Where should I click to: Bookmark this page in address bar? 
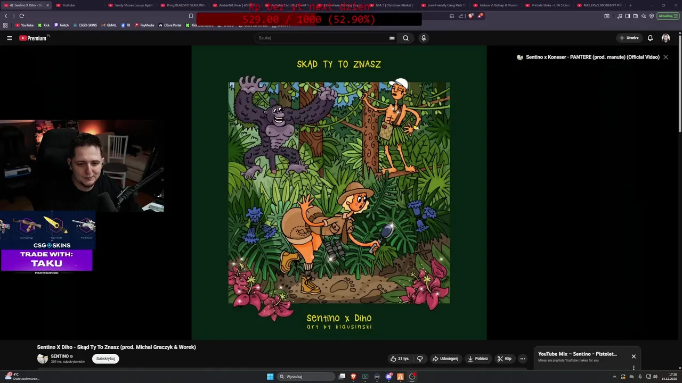[x=191, y=16]
